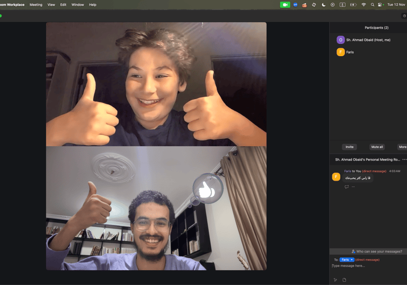The width and height of the screenshot is (407, 285).
Task: Click Who can see your messages link
Action: pos(377,251)
